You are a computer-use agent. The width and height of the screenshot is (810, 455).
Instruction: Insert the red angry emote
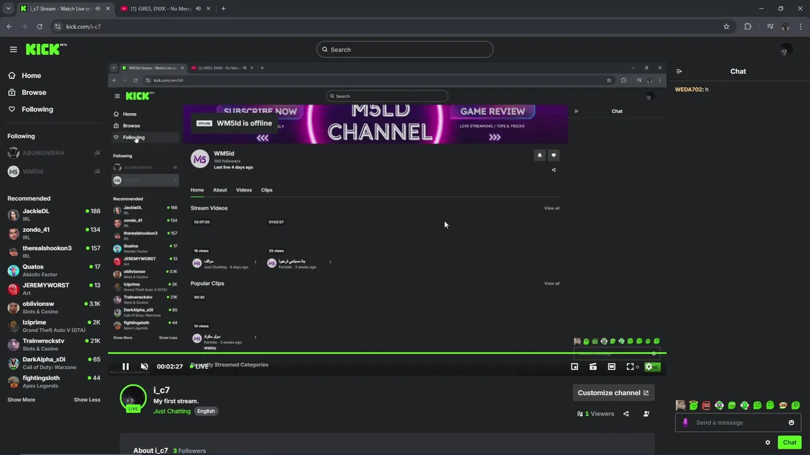(706, 405)
